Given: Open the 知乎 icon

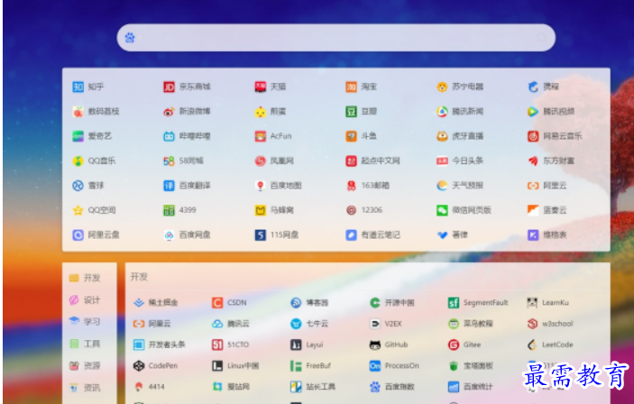Looking at the screenshot, I should click(x=78, y=87).
